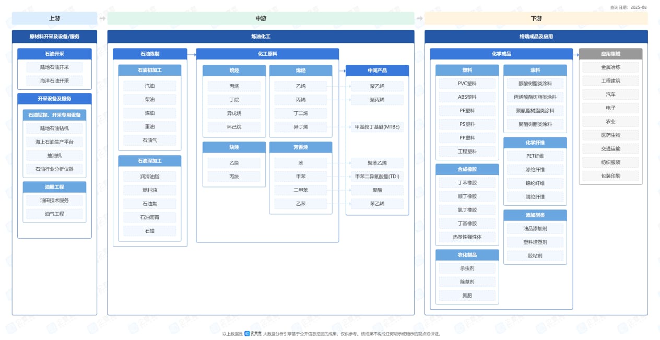Collapse the 芳香烃 group header
Viewport: 660px width, 340px height.
click(x=300, y=147)
